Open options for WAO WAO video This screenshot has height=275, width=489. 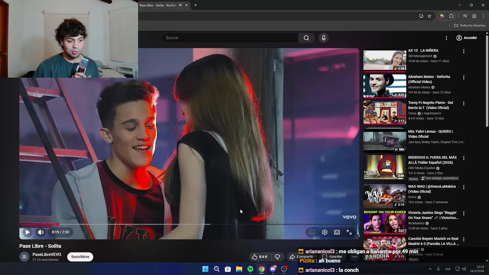464,187
